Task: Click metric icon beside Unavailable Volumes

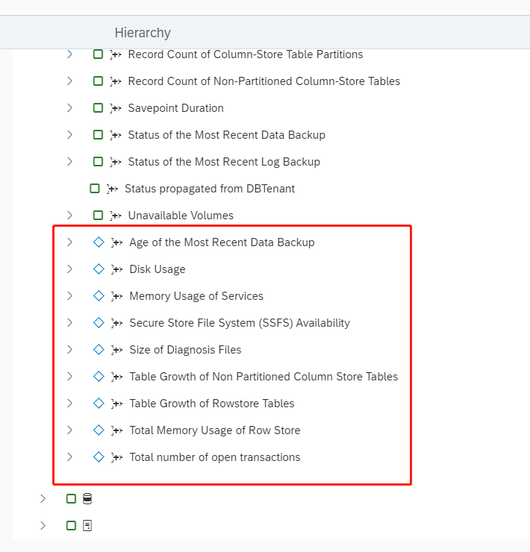Action: coord(116,216)
